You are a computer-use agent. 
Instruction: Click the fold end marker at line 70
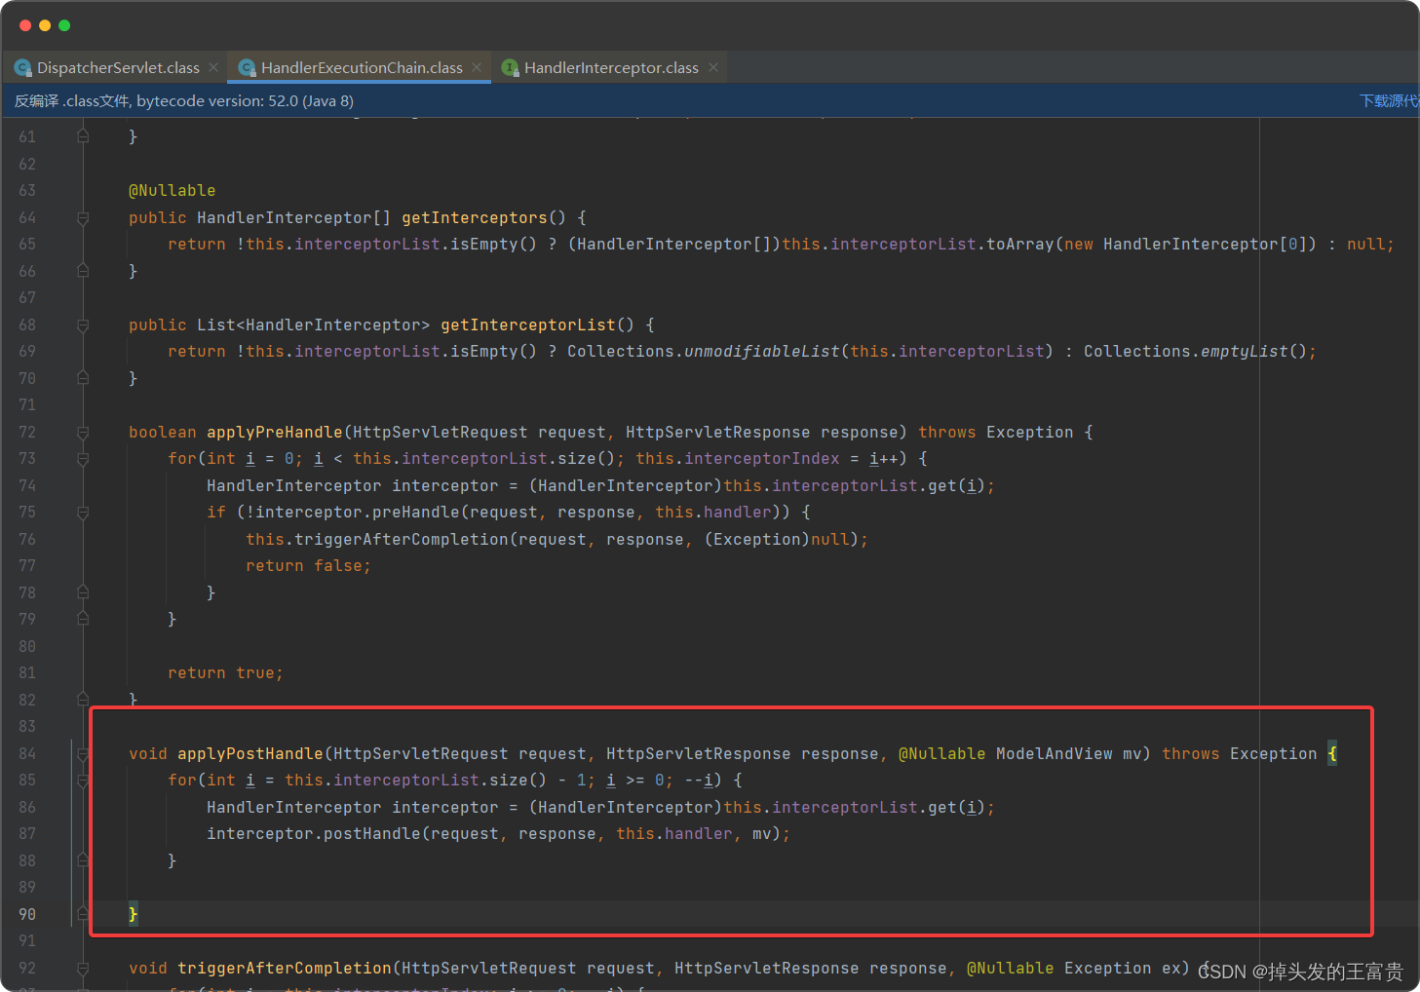[x=83, y=378]
